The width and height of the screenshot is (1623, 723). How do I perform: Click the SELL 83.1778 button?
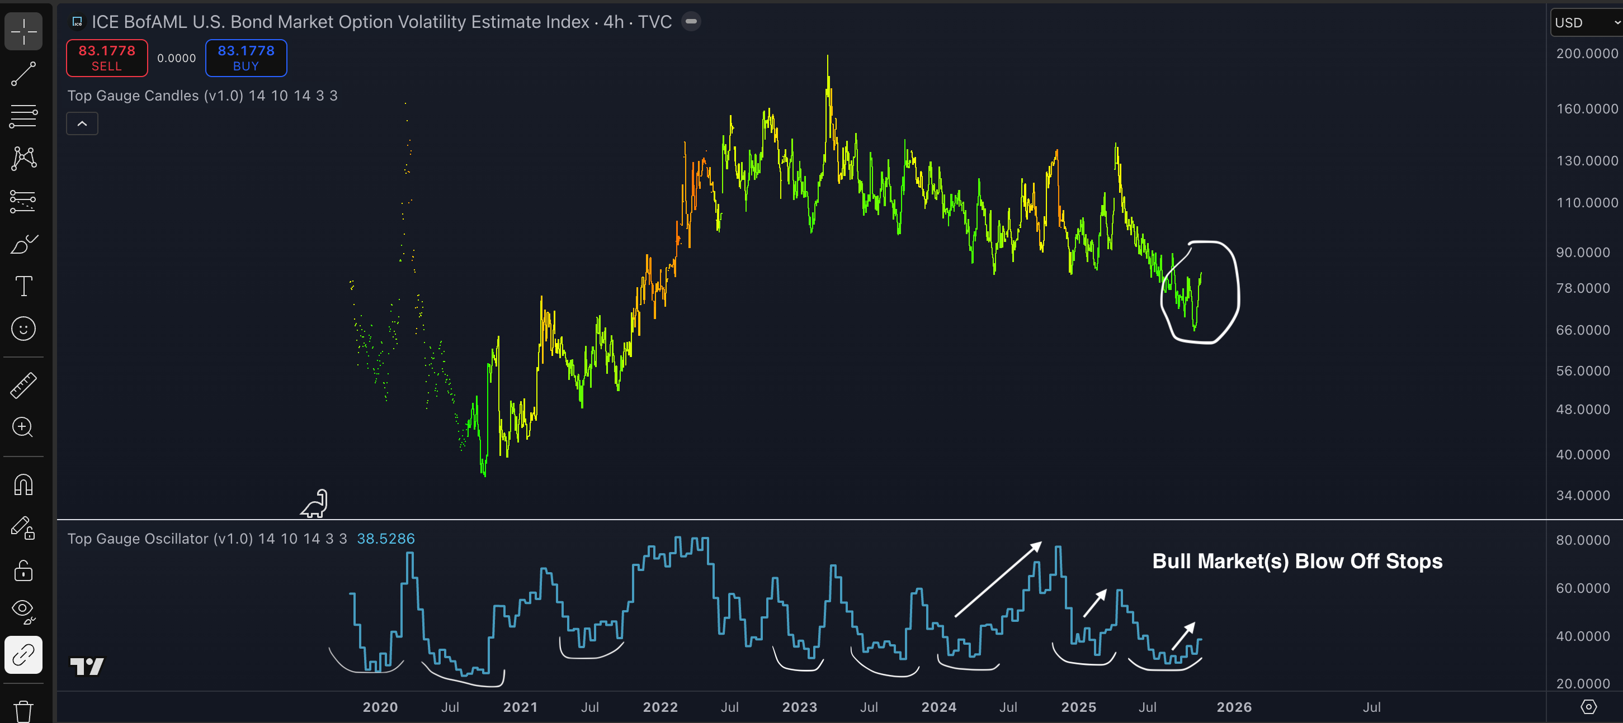(x=107, y=58)
